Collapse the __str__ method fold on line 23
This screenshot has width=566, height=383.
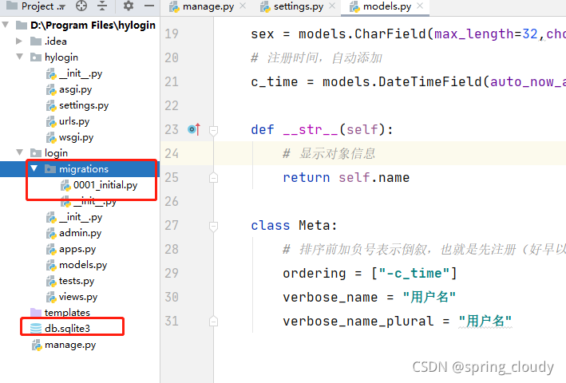213,130
